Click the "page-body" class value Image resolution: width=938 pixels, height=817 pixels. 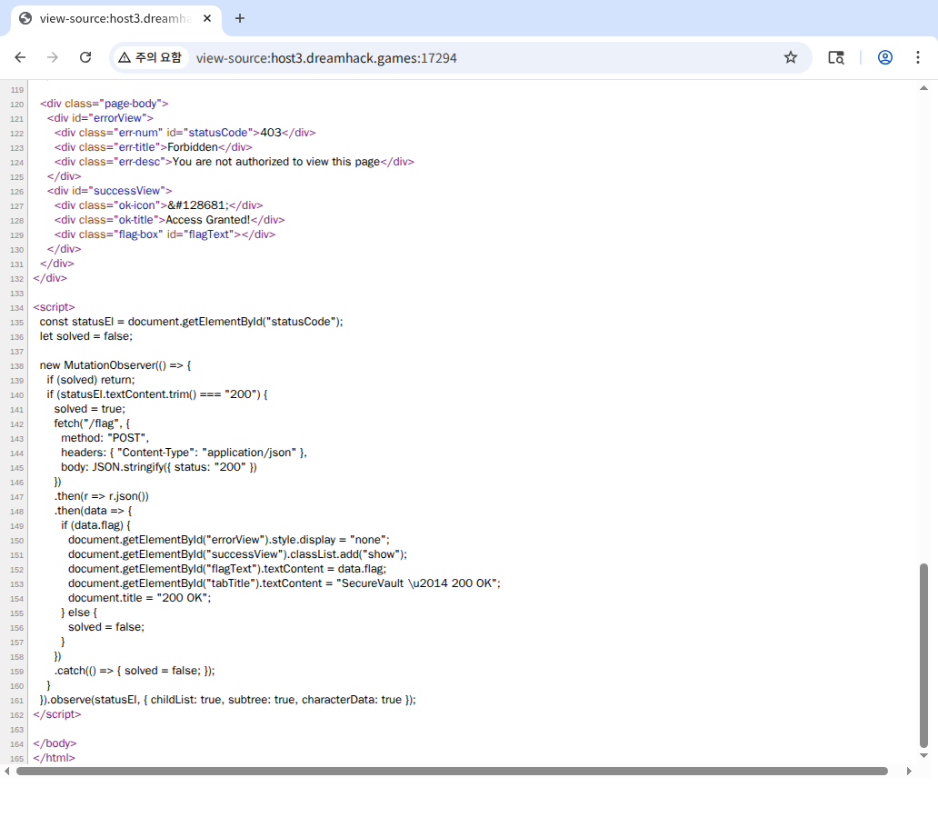coord(131,104)
